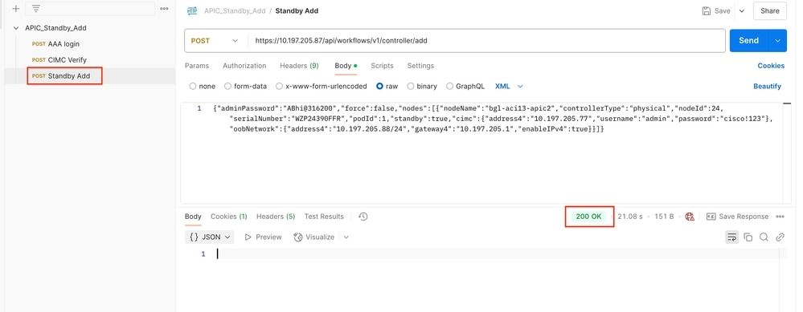Select the binary body type
803x312 pixels.
(x=421, y=87)
